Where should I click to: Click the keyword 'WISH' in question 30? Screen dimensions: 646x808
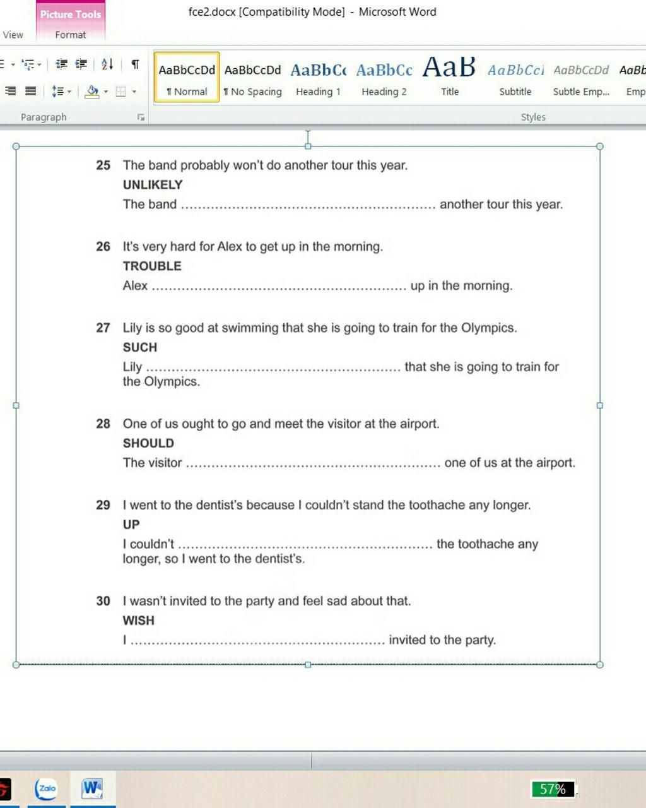(x=139, y=621)
